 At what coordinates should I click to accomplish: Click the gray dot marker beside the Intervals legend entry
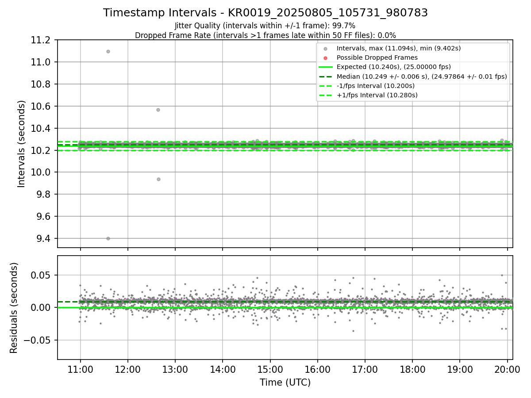click(x=325, y=49)
